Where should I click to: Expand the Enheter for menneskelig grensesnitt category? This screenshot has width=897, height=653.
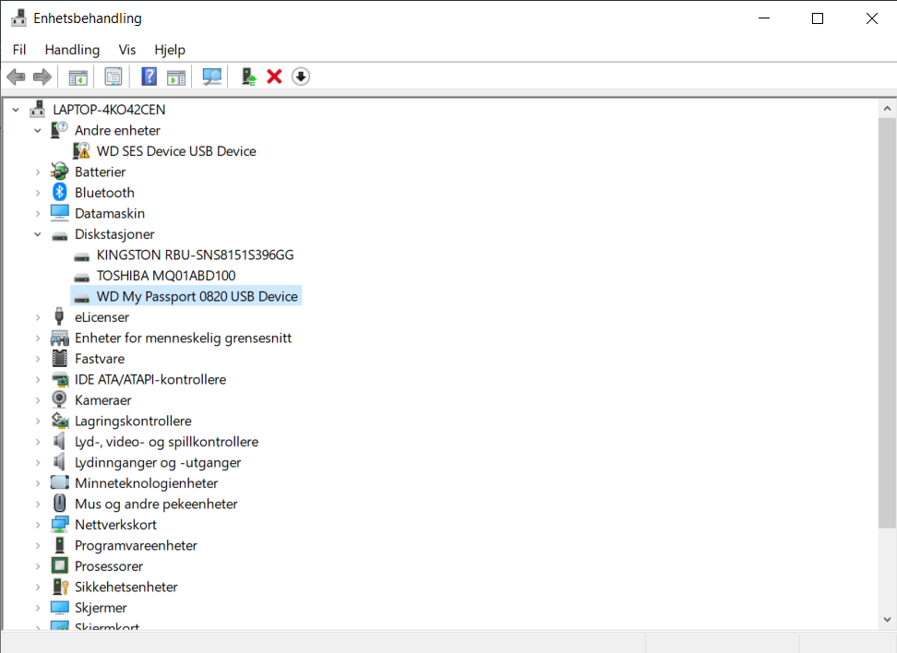[38, 338]
